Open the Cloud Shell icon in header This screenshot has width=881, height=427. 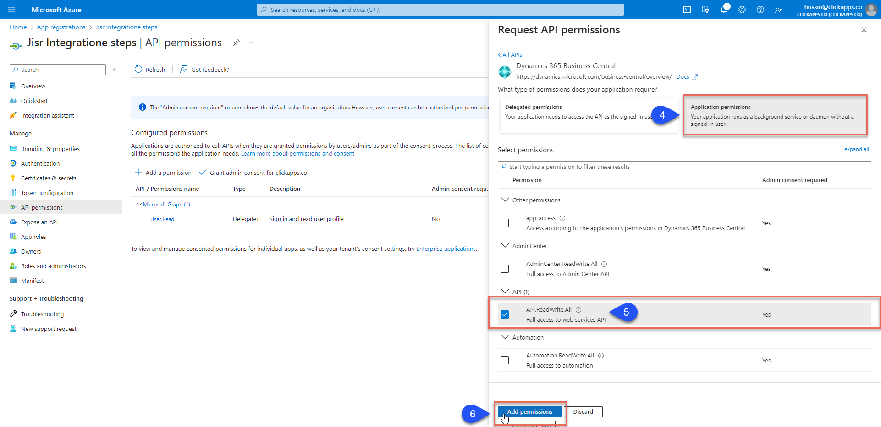pos(687,10)
